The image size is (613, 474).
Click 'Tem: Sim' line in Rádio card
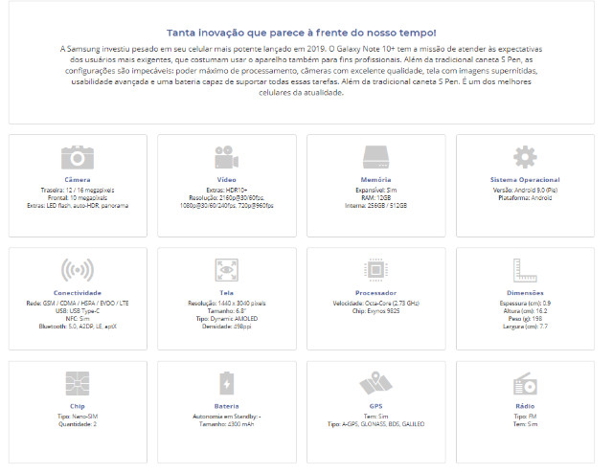point(525,424)
